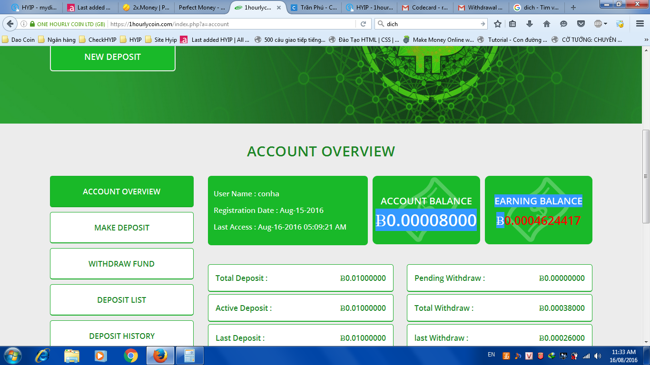Open Internet Download Manager tray icon
650x365 pixels.
pyautogui.click(x=552, y=355)
